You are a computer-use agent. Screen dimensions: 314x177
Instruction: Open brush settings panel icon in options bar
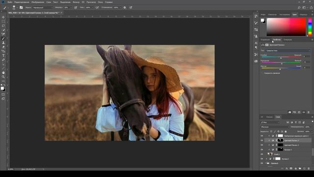(21, 7)
